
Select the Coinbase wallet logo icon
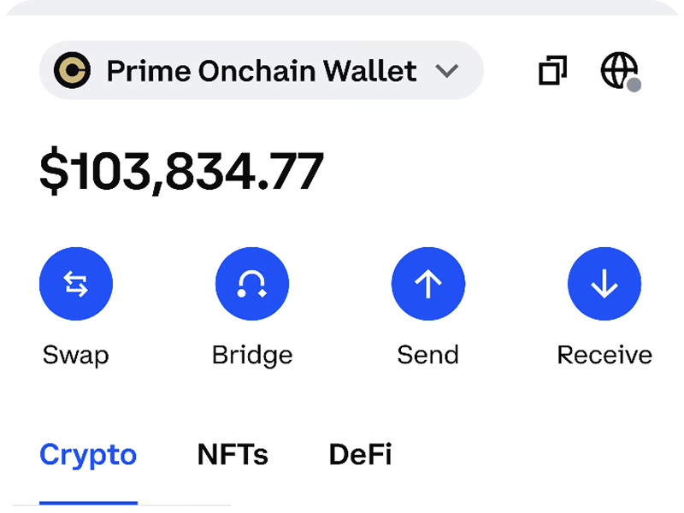click(x=72, y=71)
